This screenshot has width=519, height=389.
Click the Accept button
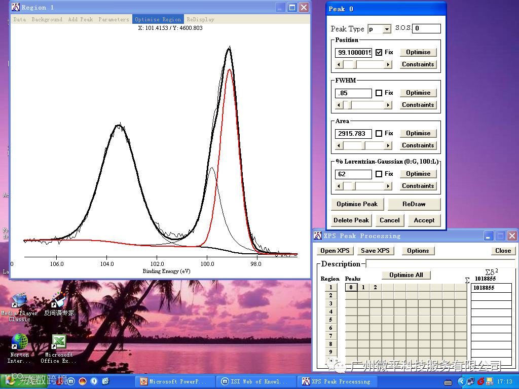[424, 220]
